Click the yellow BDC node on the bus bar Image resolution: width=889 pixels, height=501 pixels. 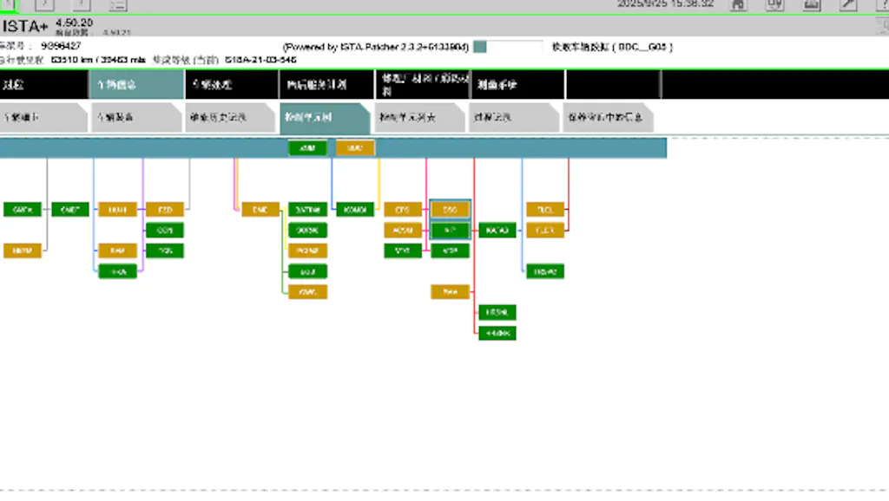click(x=355, y=148)
